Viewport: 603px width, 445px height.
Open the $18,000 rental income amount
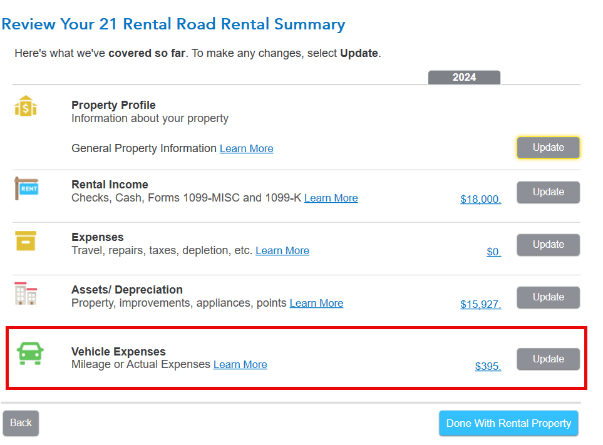(x=481, y=200)
